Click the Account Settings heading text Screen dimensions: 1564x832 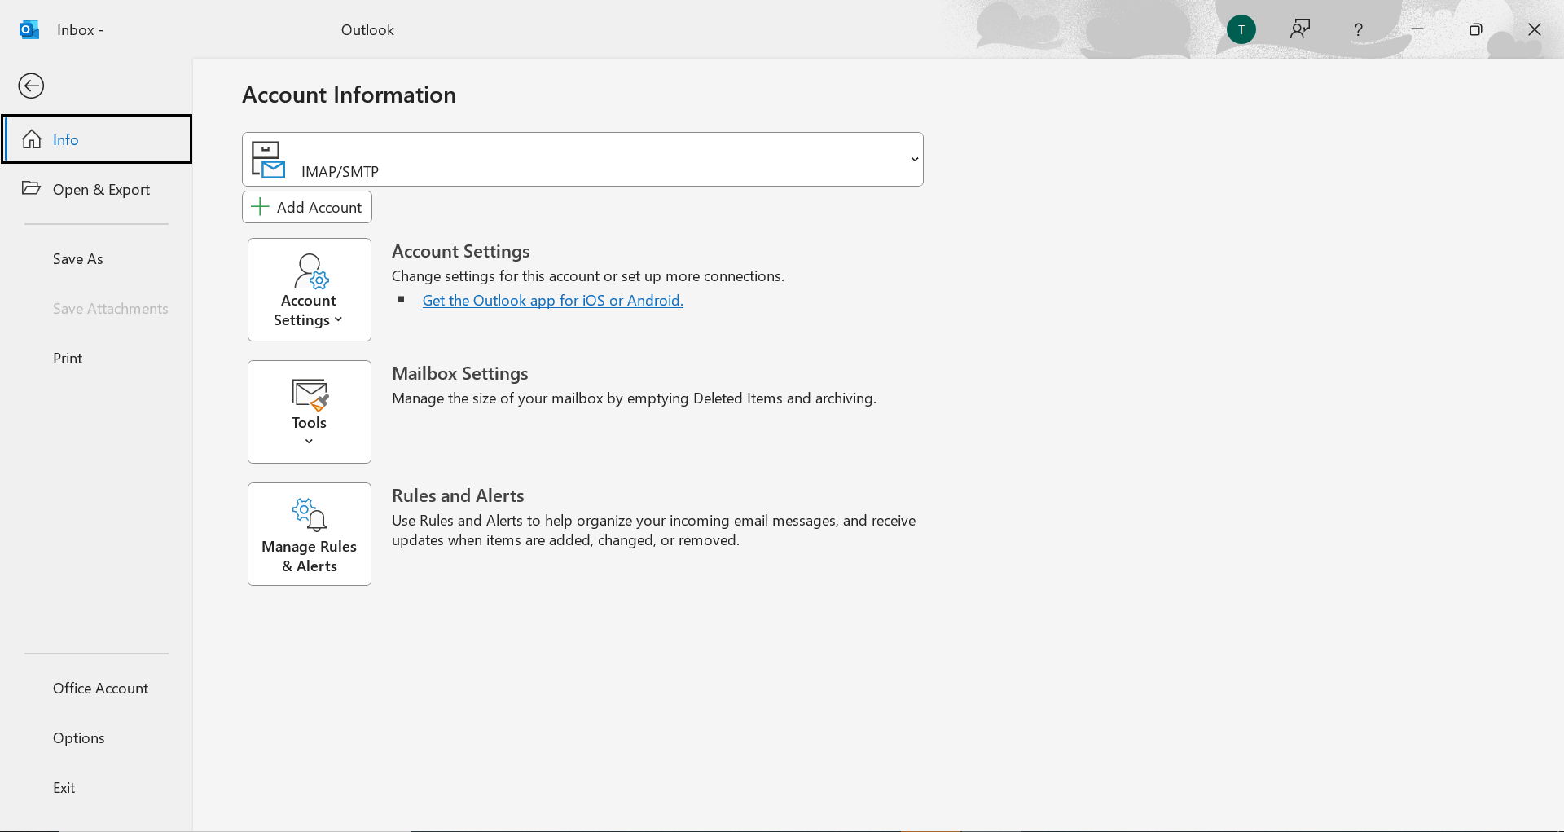pyautogui.click(x=461, y=251)
